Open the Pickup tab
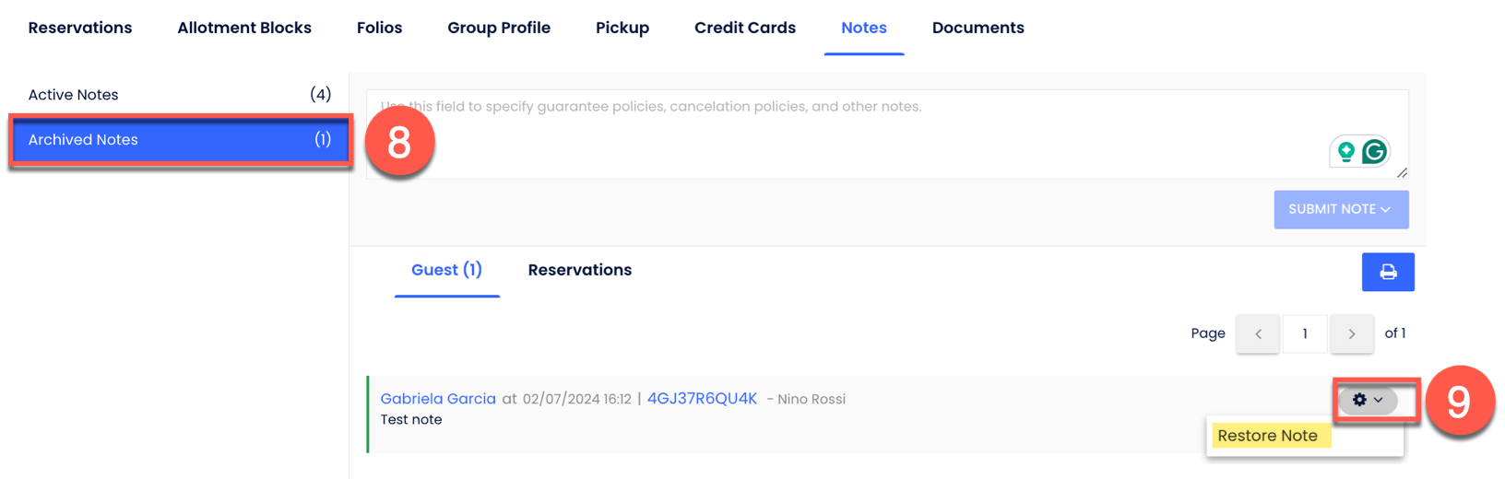1505x479 pixels. click(x=622, y=28)
